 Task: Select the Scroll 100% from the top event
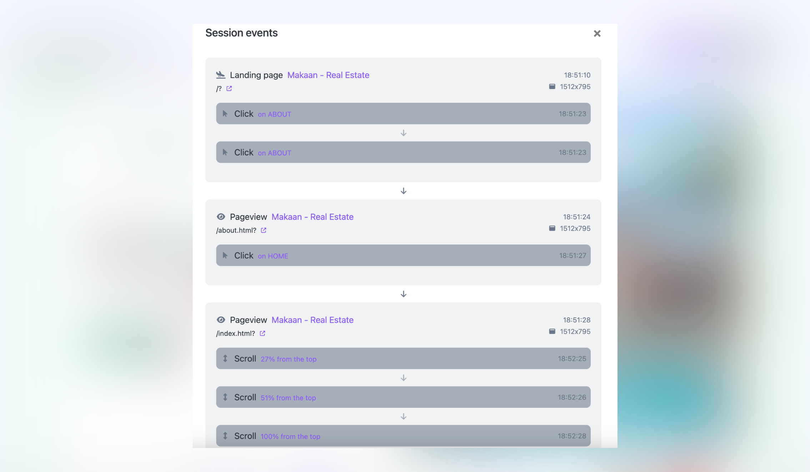(403, 436)
